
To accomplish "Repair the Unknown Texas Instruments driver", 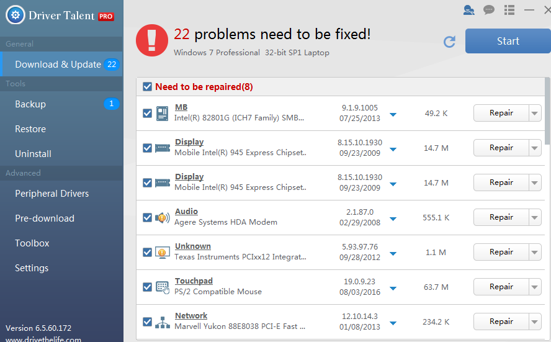I will (x=501, y=253).
